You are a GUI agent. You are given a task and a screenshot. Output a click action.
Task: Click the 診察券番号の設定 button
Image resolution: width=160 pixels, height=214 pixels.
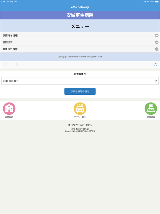pyautogui.click(x=80, y=91)
